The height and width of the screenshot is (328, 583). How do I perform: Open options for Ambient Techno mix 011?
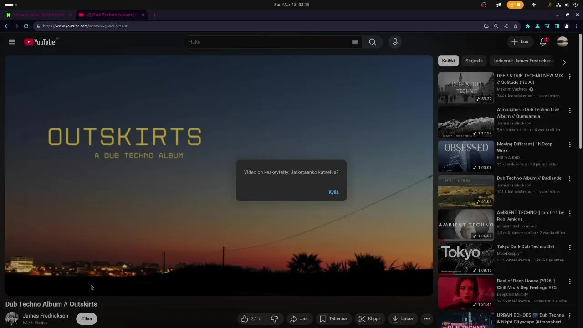coord(569,213)
